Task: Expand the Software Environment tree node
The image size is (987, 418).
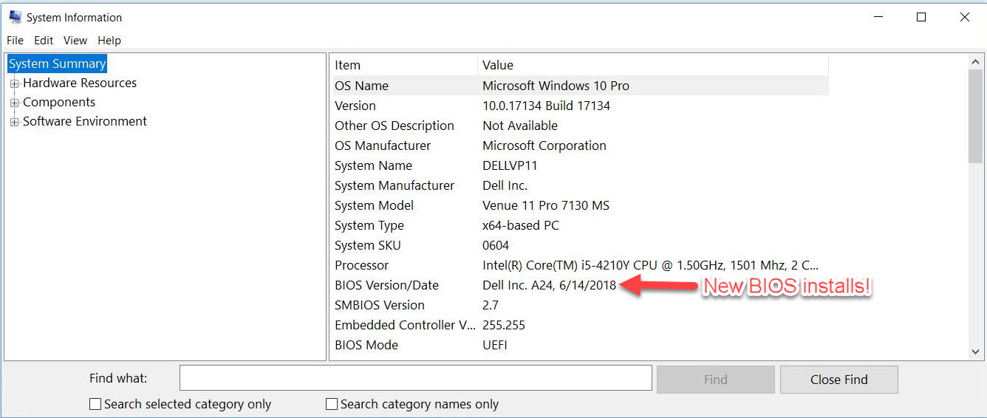Action: click(x=14, y=122)
